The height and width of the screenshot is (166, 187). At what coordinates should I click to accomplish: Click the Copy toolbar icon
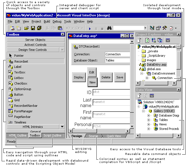click(x=53, y=28)
